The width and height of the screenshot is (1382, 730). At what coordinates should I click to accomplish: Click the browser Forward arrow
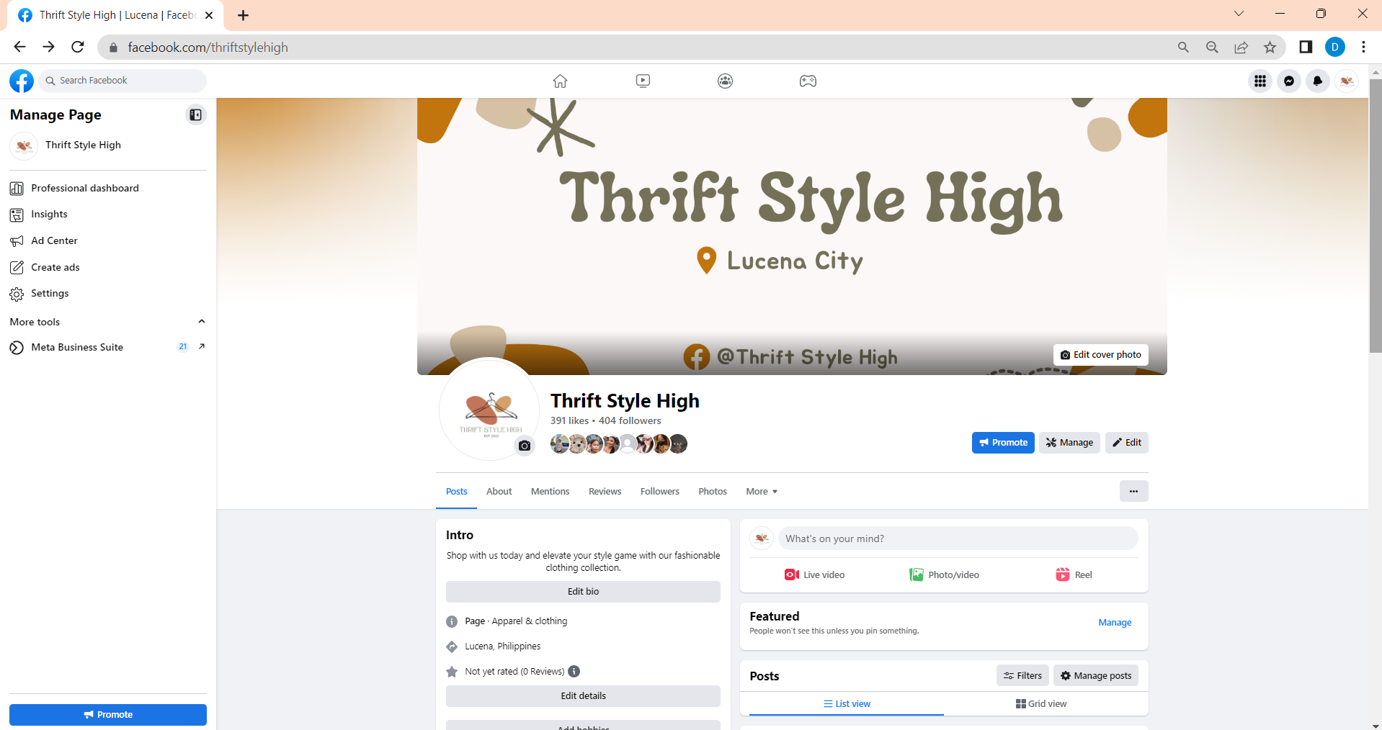pos(48,47)
